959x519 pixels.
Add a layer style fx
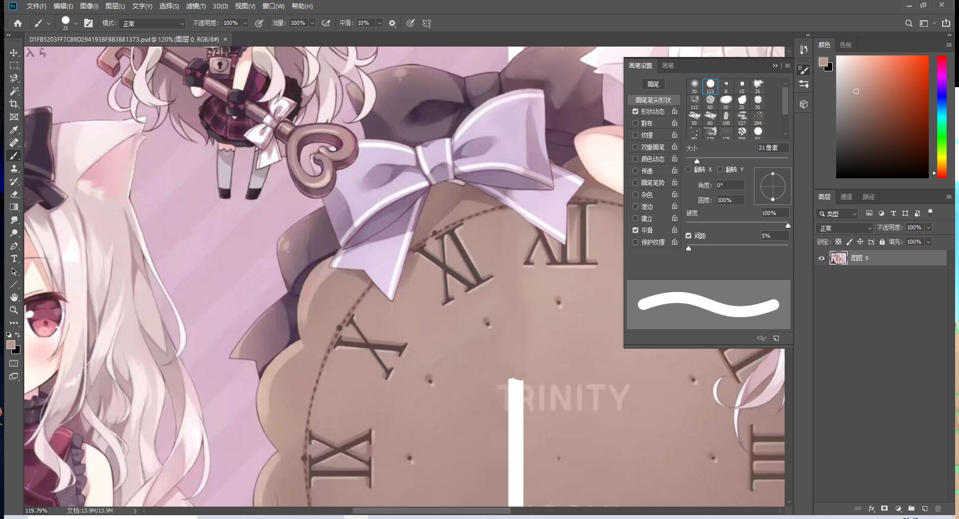[x=871, y=509]
